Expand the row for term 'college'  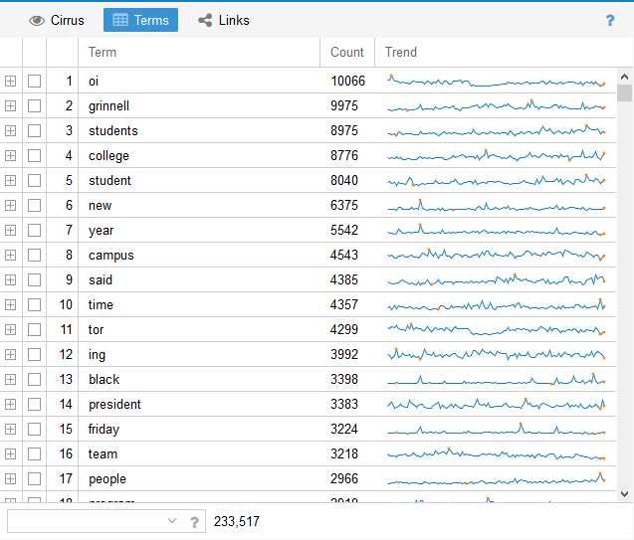pos(11,156)
